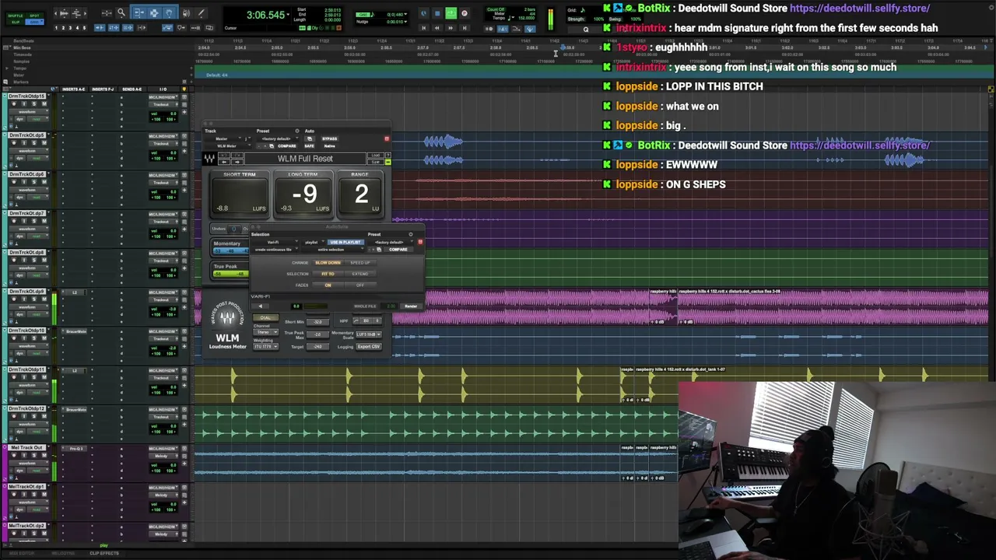Click the Waves logo in WLM toolbar
The width and height of the screenshot is (996, 560).
(x=209, y=159)
